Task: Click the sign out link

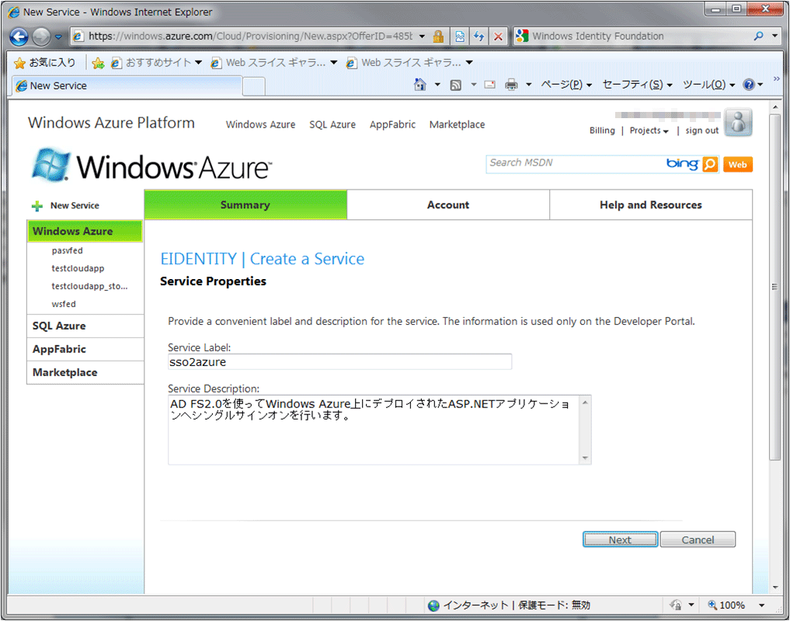Action: 701,131
